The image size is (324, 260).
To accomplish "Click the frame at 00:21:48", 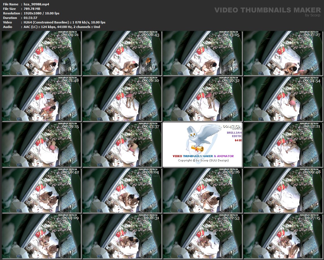I will pyautogui.click(x=41, y=99).
